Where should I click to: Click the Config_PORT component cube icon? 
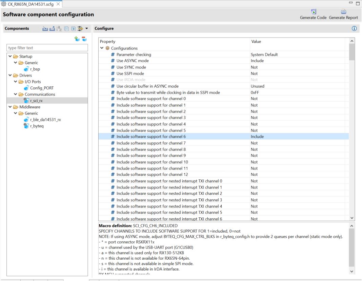pos(26,88)
